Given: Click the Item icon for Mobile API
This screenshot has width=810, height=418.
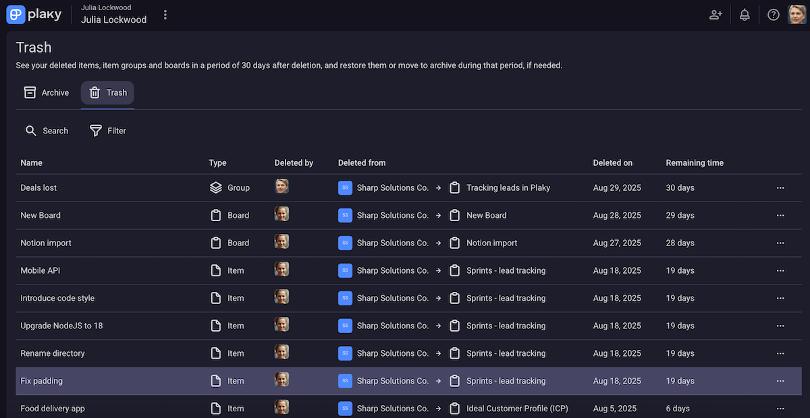Looking at the screenshot, I should pos(215,270).
